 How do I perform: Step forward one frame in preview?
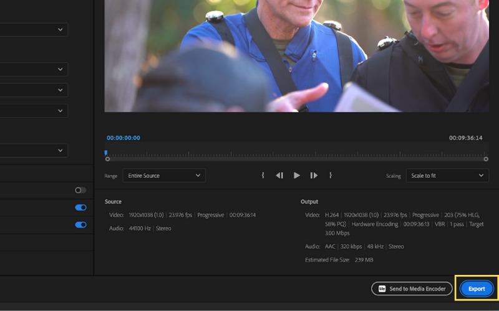click(314, 175)
